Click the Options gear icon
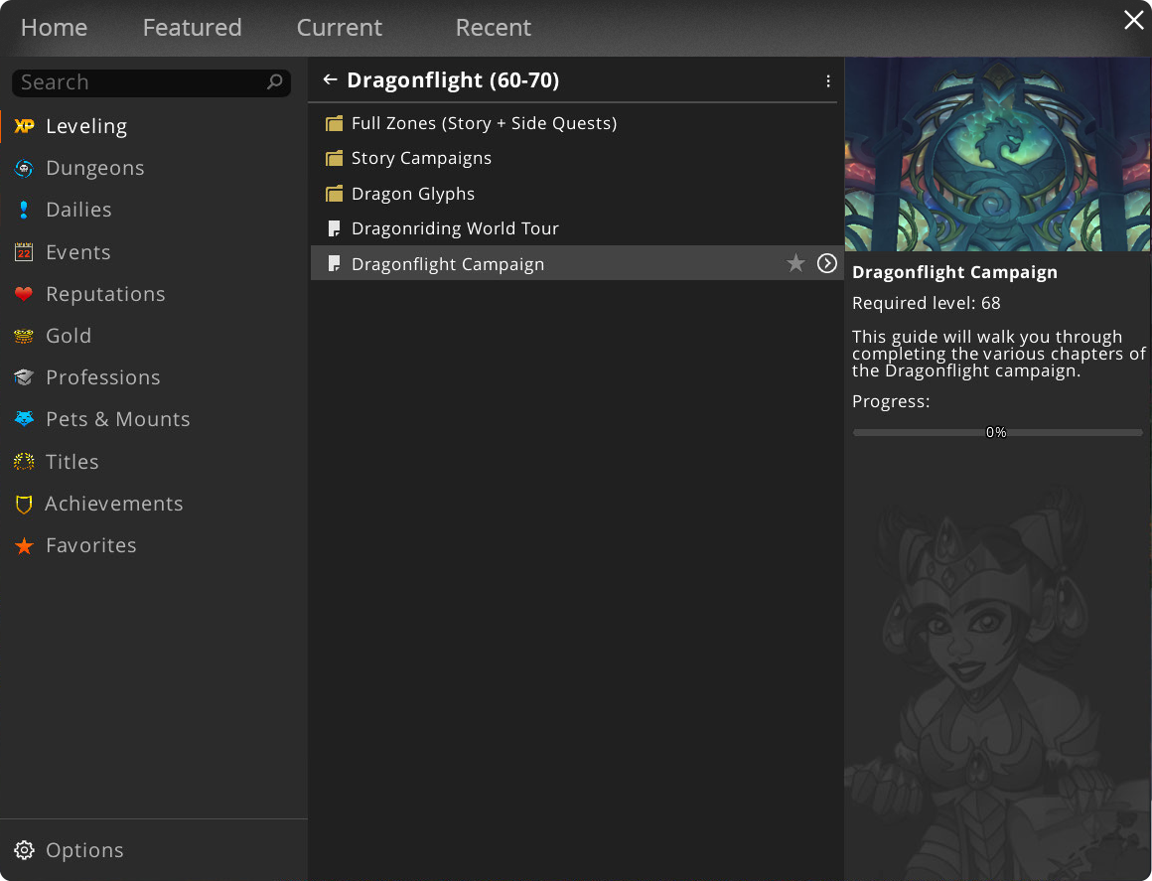1152x881 pixels. [24, 850]
